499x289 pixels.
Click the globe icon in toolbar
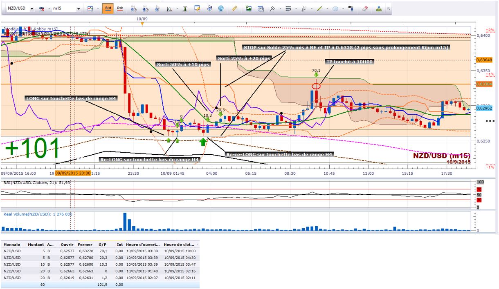(221, 8)
